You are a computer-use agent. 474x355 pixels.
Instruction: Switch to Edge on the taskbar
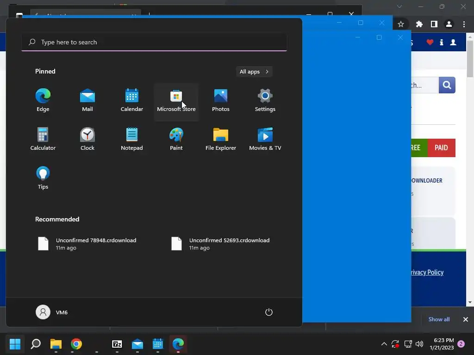point(178,344)
